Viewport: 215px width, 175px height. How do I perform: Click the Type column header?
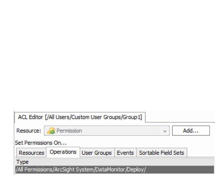[114, 162]
